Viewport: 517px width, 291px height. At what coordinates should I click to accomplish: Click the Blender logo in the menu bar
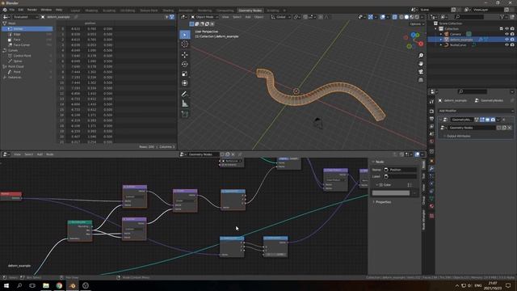5,10
